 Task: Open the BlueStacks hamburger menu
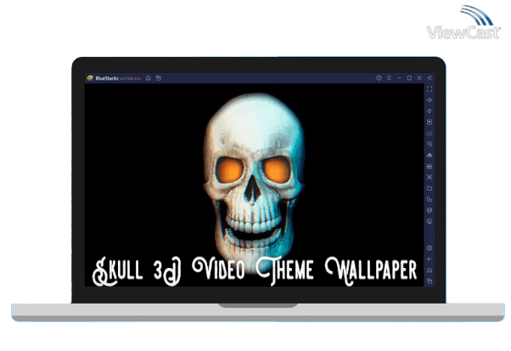pyautogui.click(x=389, y=78)
